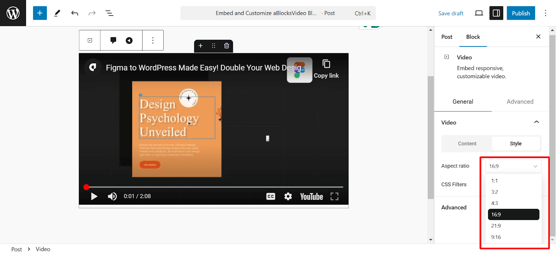The width and height of the screenshot is (556, 254).
Task: Click the video progress bar
Action: 214,187
